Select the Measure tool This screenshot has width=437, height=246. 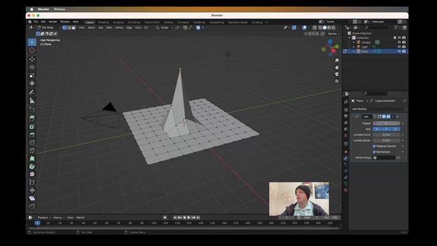click(x=32, y=100)
